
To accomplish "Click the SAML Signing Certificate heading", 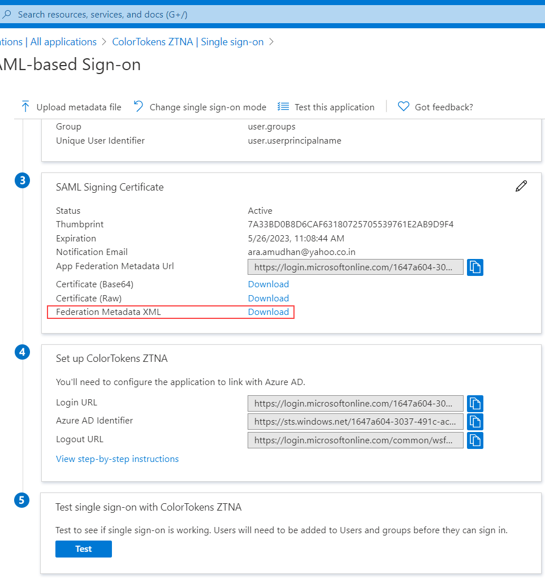I will click(x=110, y=187).
